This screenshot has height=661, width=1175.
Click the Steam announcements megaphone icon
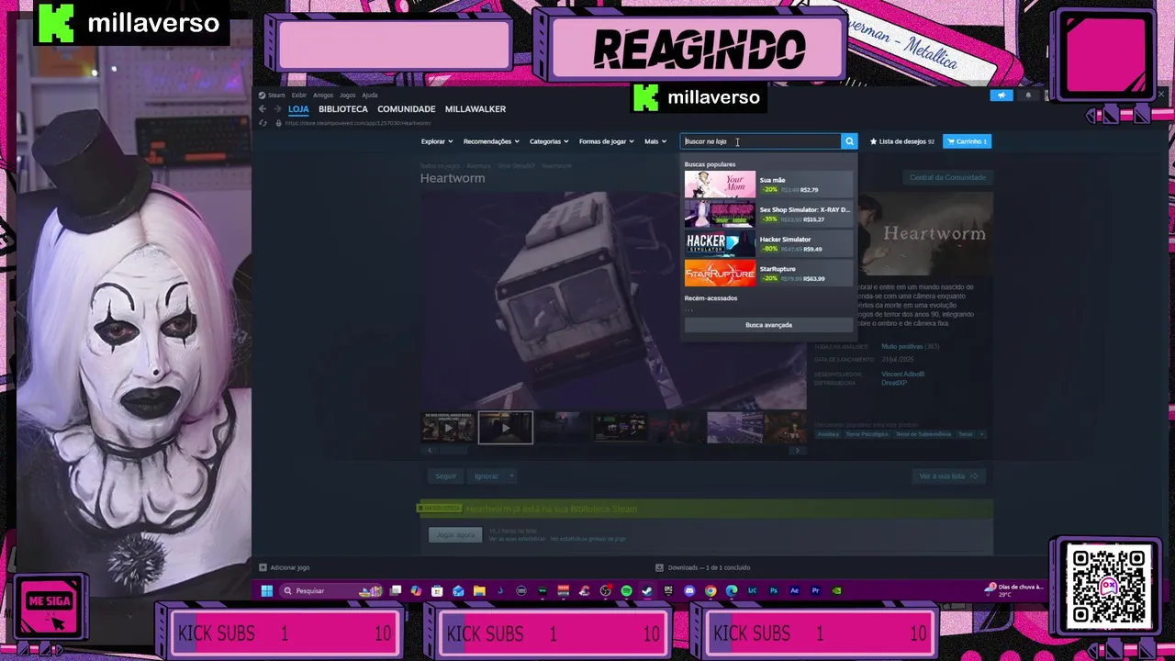pos(1002,95)
